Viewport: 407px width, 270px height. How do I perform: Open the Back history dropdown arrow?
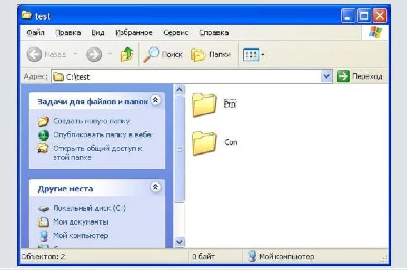(x=75, y=54)
